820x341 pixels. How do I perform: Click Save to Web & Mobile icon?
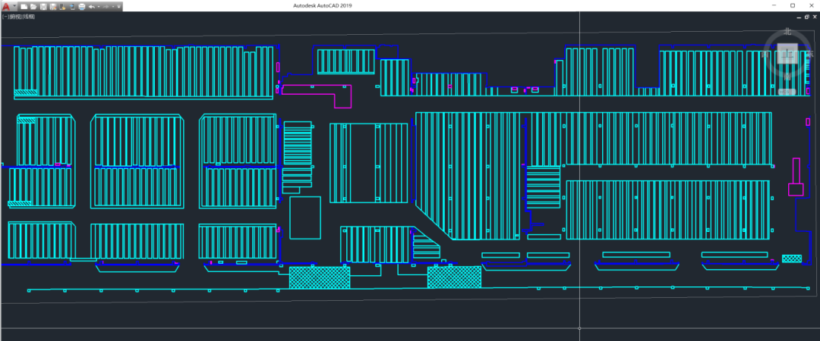click(x=72, y=7)
